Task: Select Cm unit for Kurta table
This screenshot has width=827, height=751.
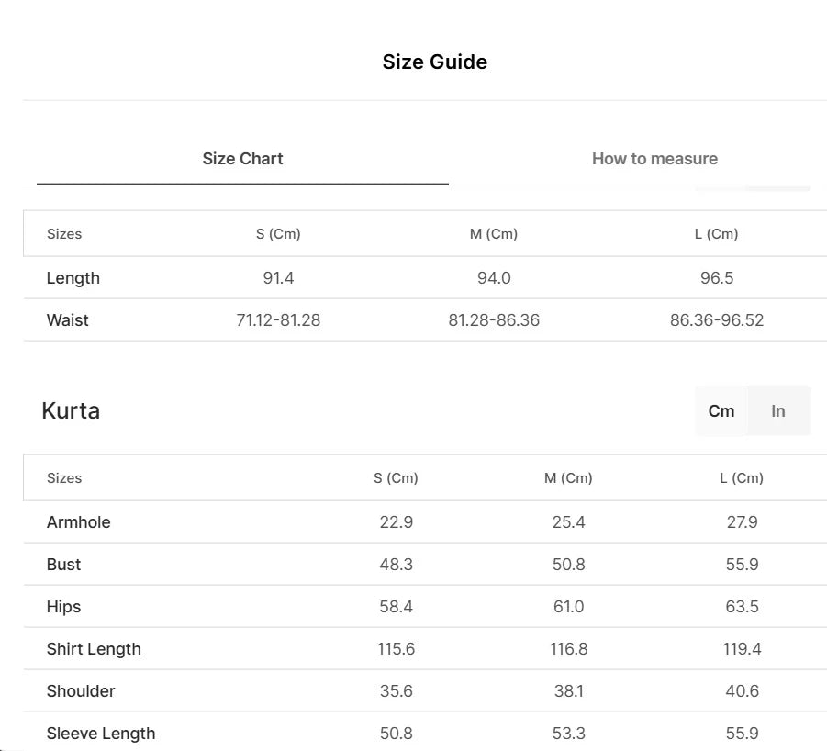Action: (721, 410)
